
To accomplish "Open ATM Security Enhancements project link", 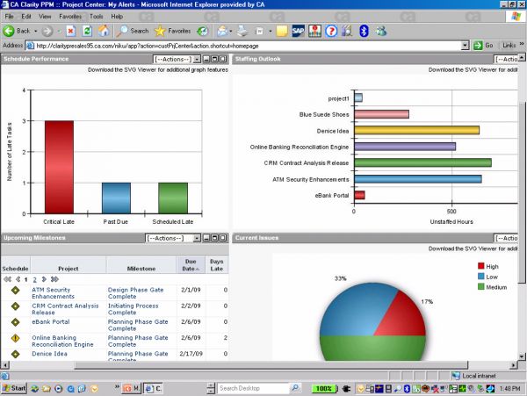I will pos(53,293).
